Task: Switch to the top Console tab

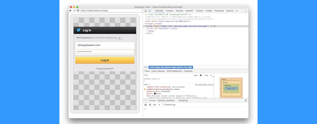Action: click(169, 11)
